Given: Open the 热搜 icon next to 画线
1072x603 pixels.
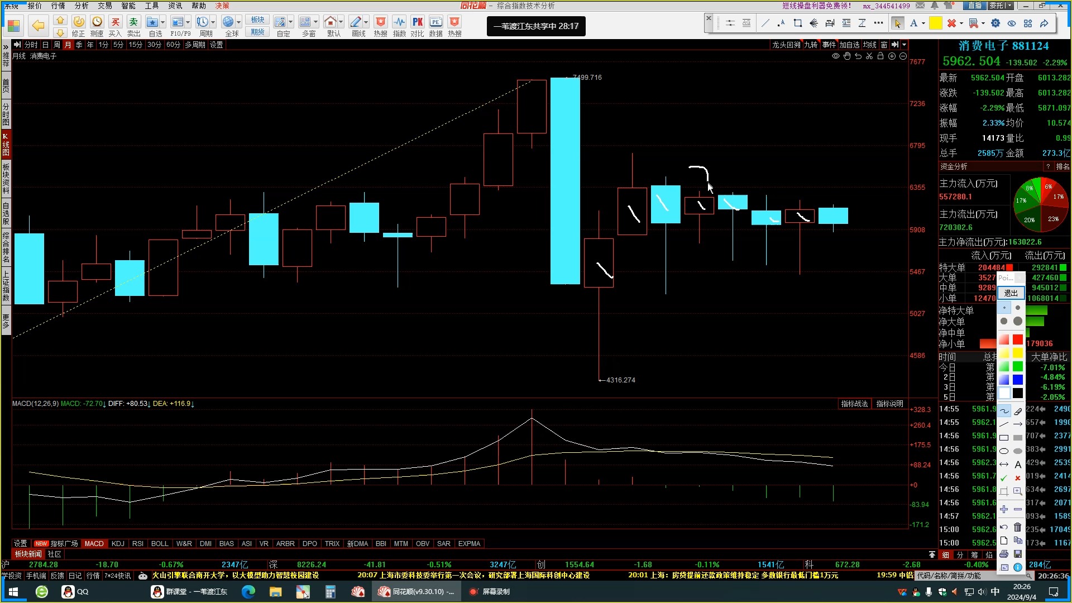Looking at the screenshot, I should coord(380,26).
